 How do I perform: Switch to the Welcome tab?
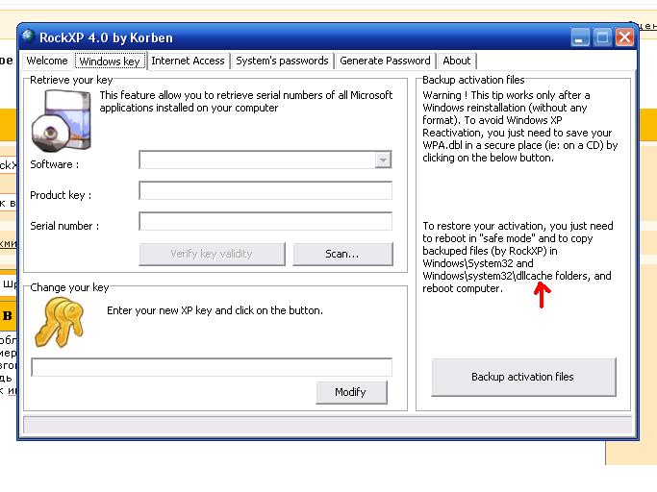coord(47,61)
